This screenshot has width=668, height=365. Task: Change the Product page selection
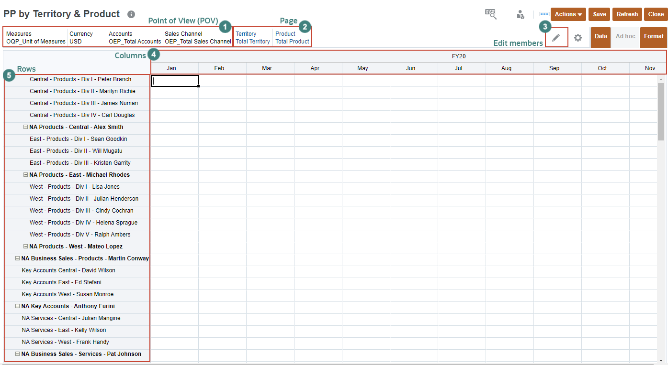pyautogui.click(x=292, y=37)
